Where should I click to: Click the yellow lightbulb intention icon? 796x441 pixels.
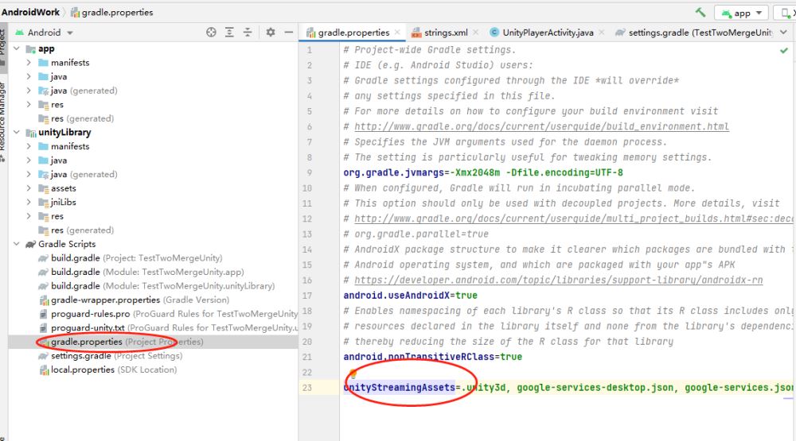tap(351, 372)
